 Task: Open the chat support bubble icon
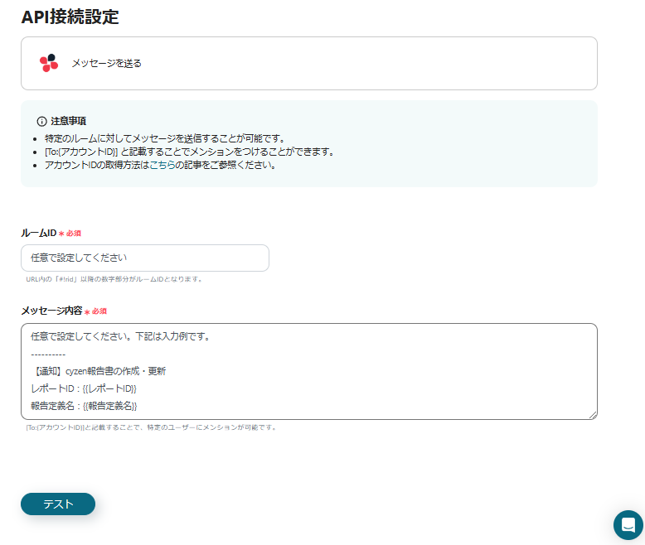(x=628, y=525)
